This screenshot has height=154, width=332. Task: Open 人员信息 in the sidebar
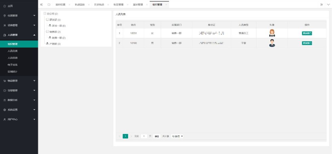13,58
